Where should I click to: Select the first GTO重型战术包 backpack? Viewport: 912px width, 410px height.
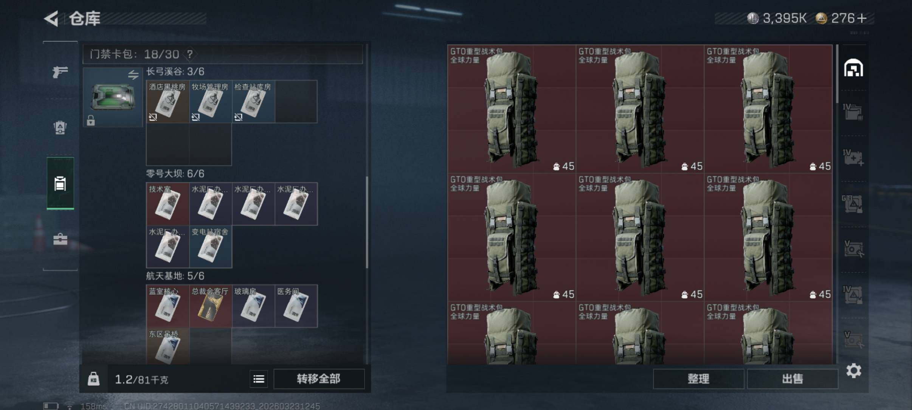point(512,109)
